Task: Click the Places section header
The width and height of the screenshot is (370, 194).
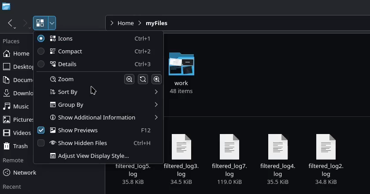Action: (x=11, y=41)
